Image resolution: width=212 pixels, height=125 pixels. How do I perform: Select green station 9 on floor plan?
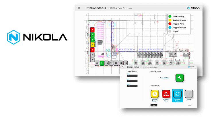click(x=102, y=63)
